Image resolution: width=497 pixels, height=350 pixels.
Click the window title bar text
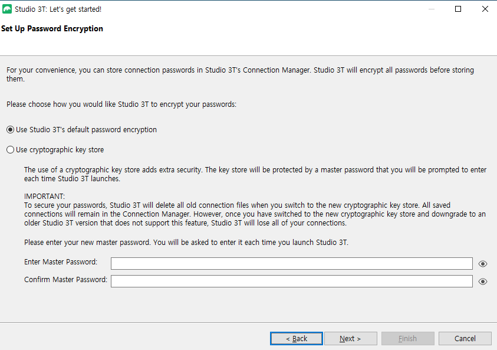[x=58, y=9]
